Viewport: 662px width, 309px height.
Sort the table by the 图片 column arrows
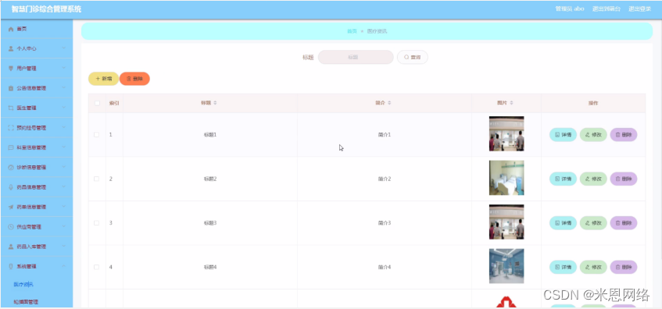pyautogui.click(x=512, y=103)
